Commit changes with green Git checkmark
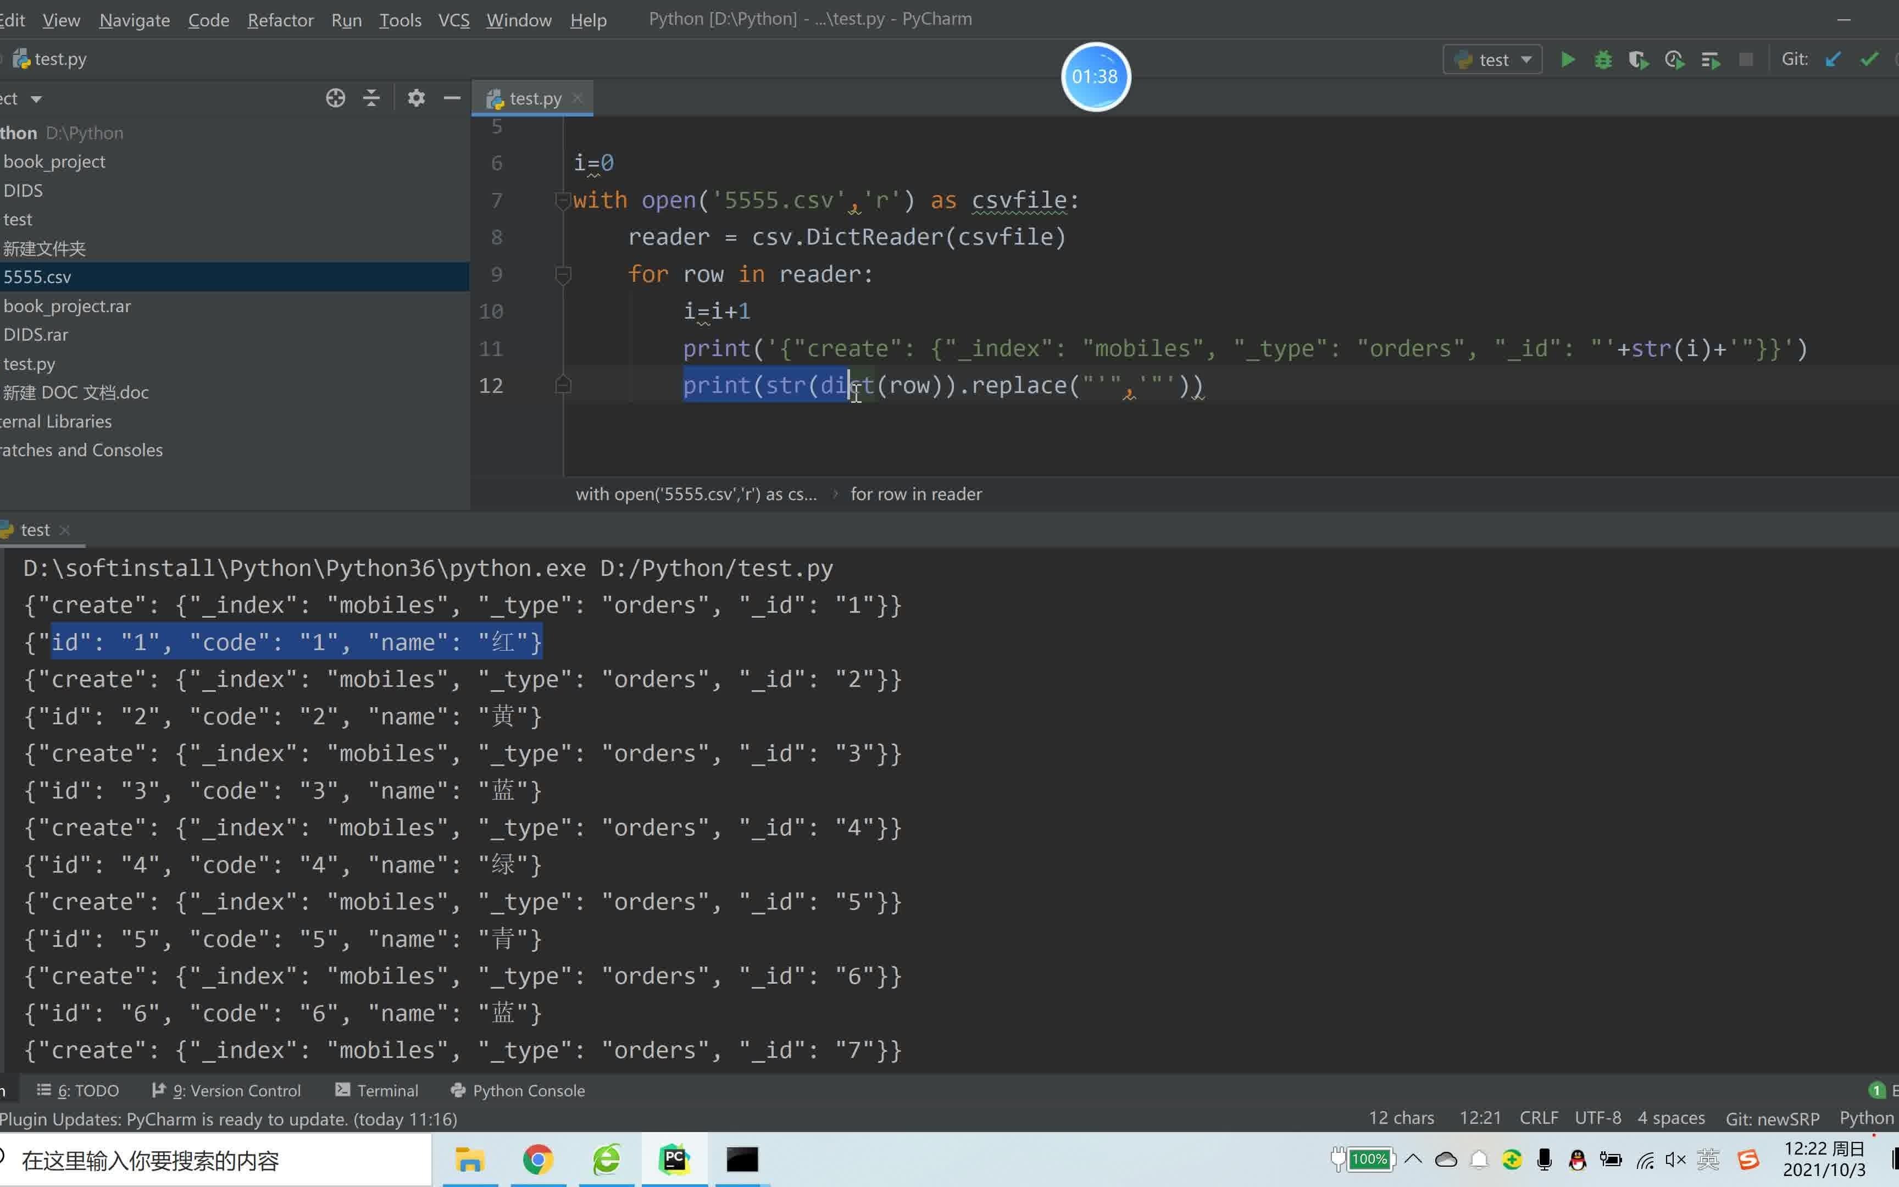Viewport: 1899px width, 1187px height. pos(1869,60)
